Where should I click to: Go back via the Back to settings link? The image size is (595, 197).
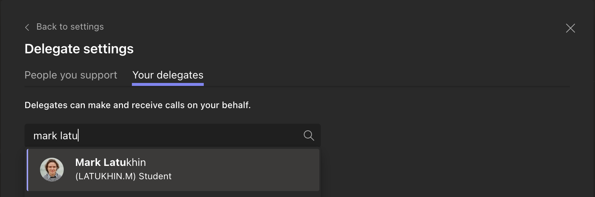(70, 27)
